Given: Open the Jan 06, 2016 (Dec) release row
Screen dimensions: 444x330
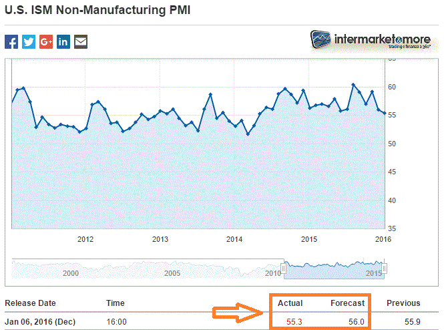Looking at the screenshot, I should click(40, 321).
